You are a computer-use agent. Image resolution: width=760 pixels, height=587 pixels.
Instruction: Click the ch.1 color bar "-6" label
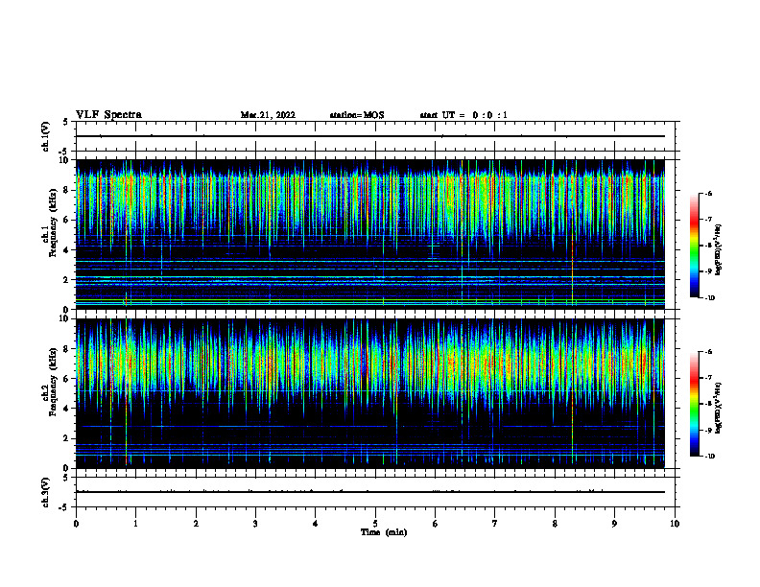click(708, 193)
